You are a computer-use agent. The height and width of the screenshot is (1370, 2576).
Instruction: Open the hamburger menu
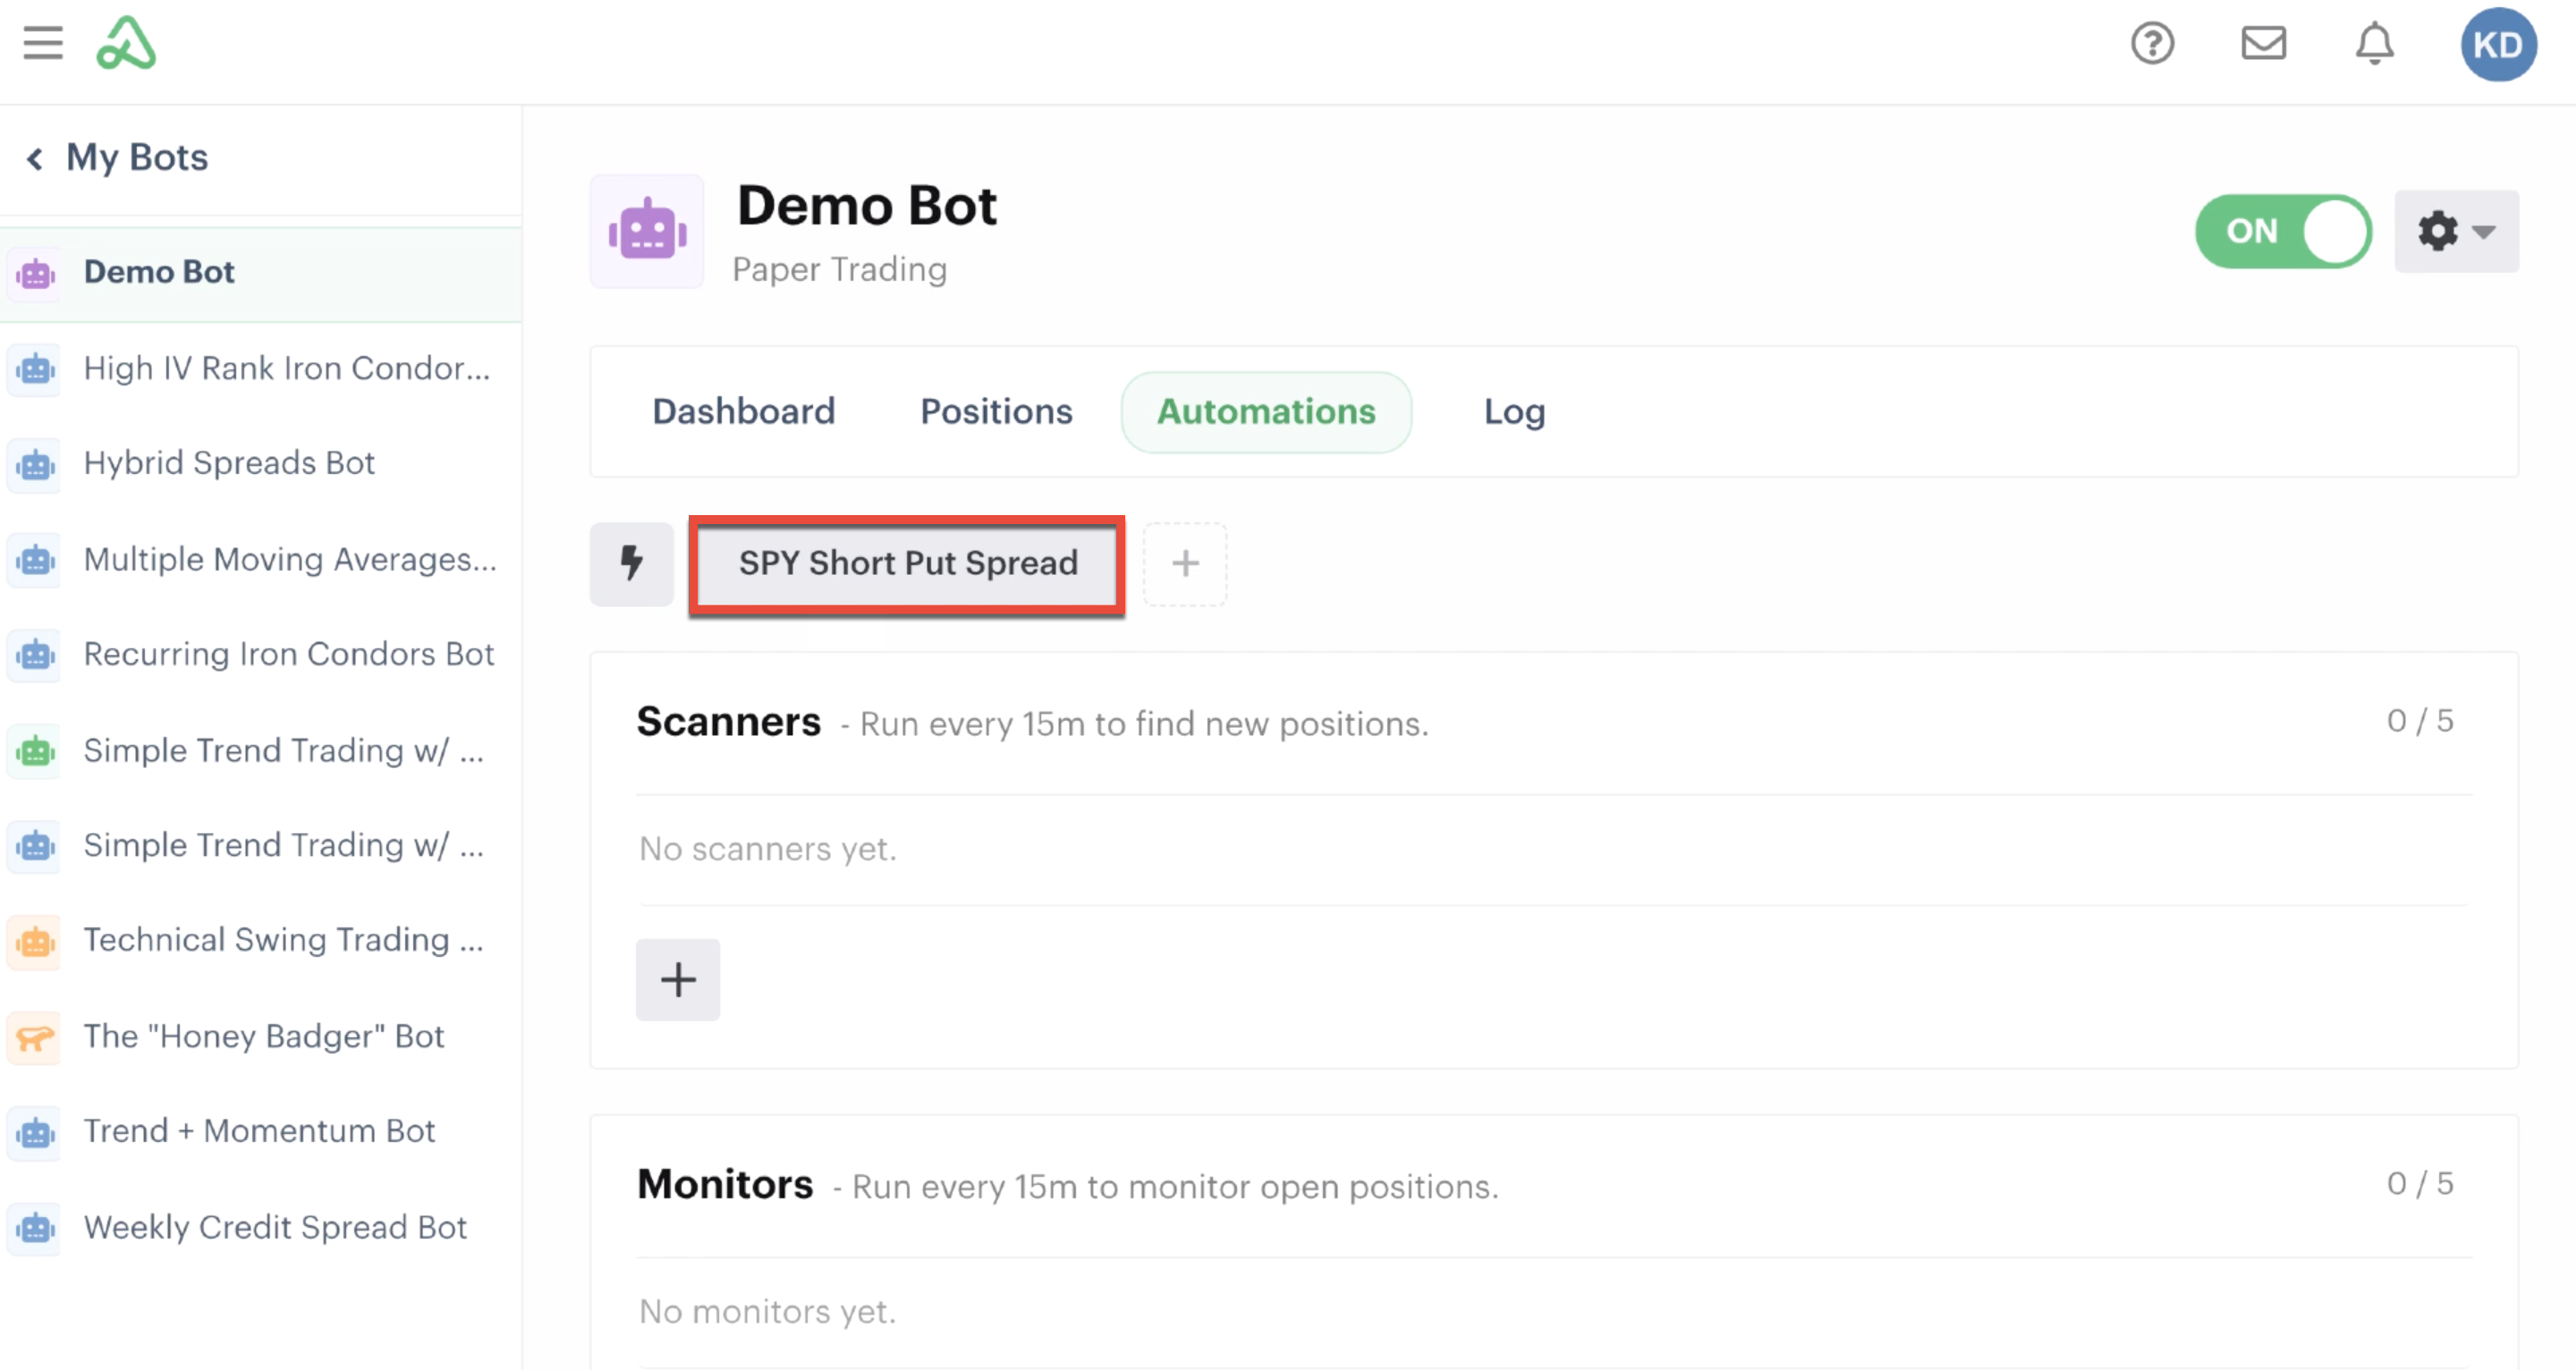[x=43, y=43]
